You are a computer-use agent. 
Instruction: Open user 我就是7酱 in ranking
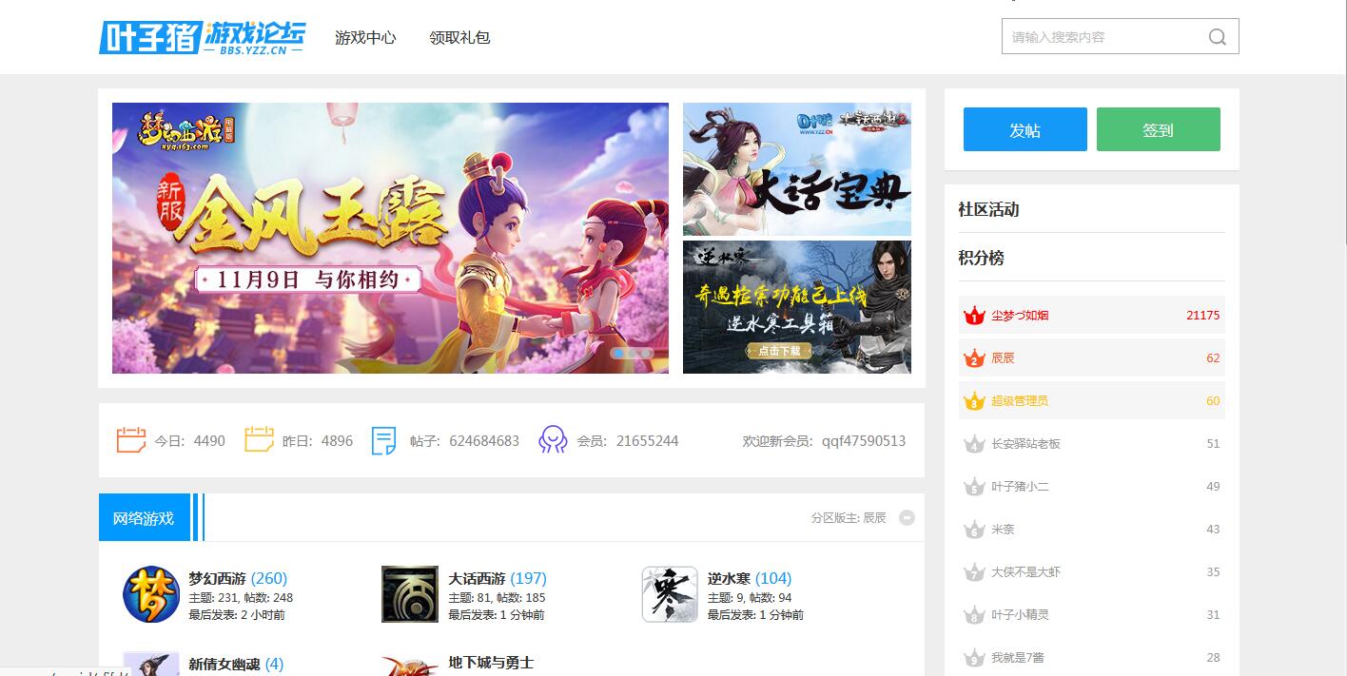[x=1018, y=658]
